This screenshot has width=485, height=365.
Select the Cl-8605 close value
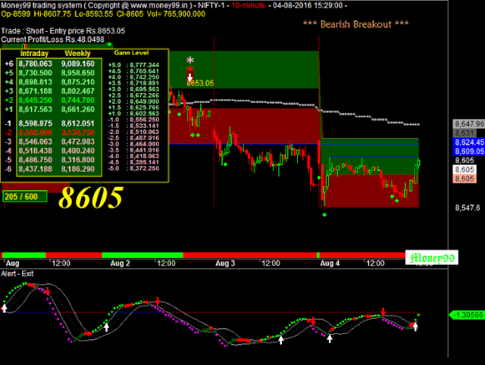click(130, 14)
